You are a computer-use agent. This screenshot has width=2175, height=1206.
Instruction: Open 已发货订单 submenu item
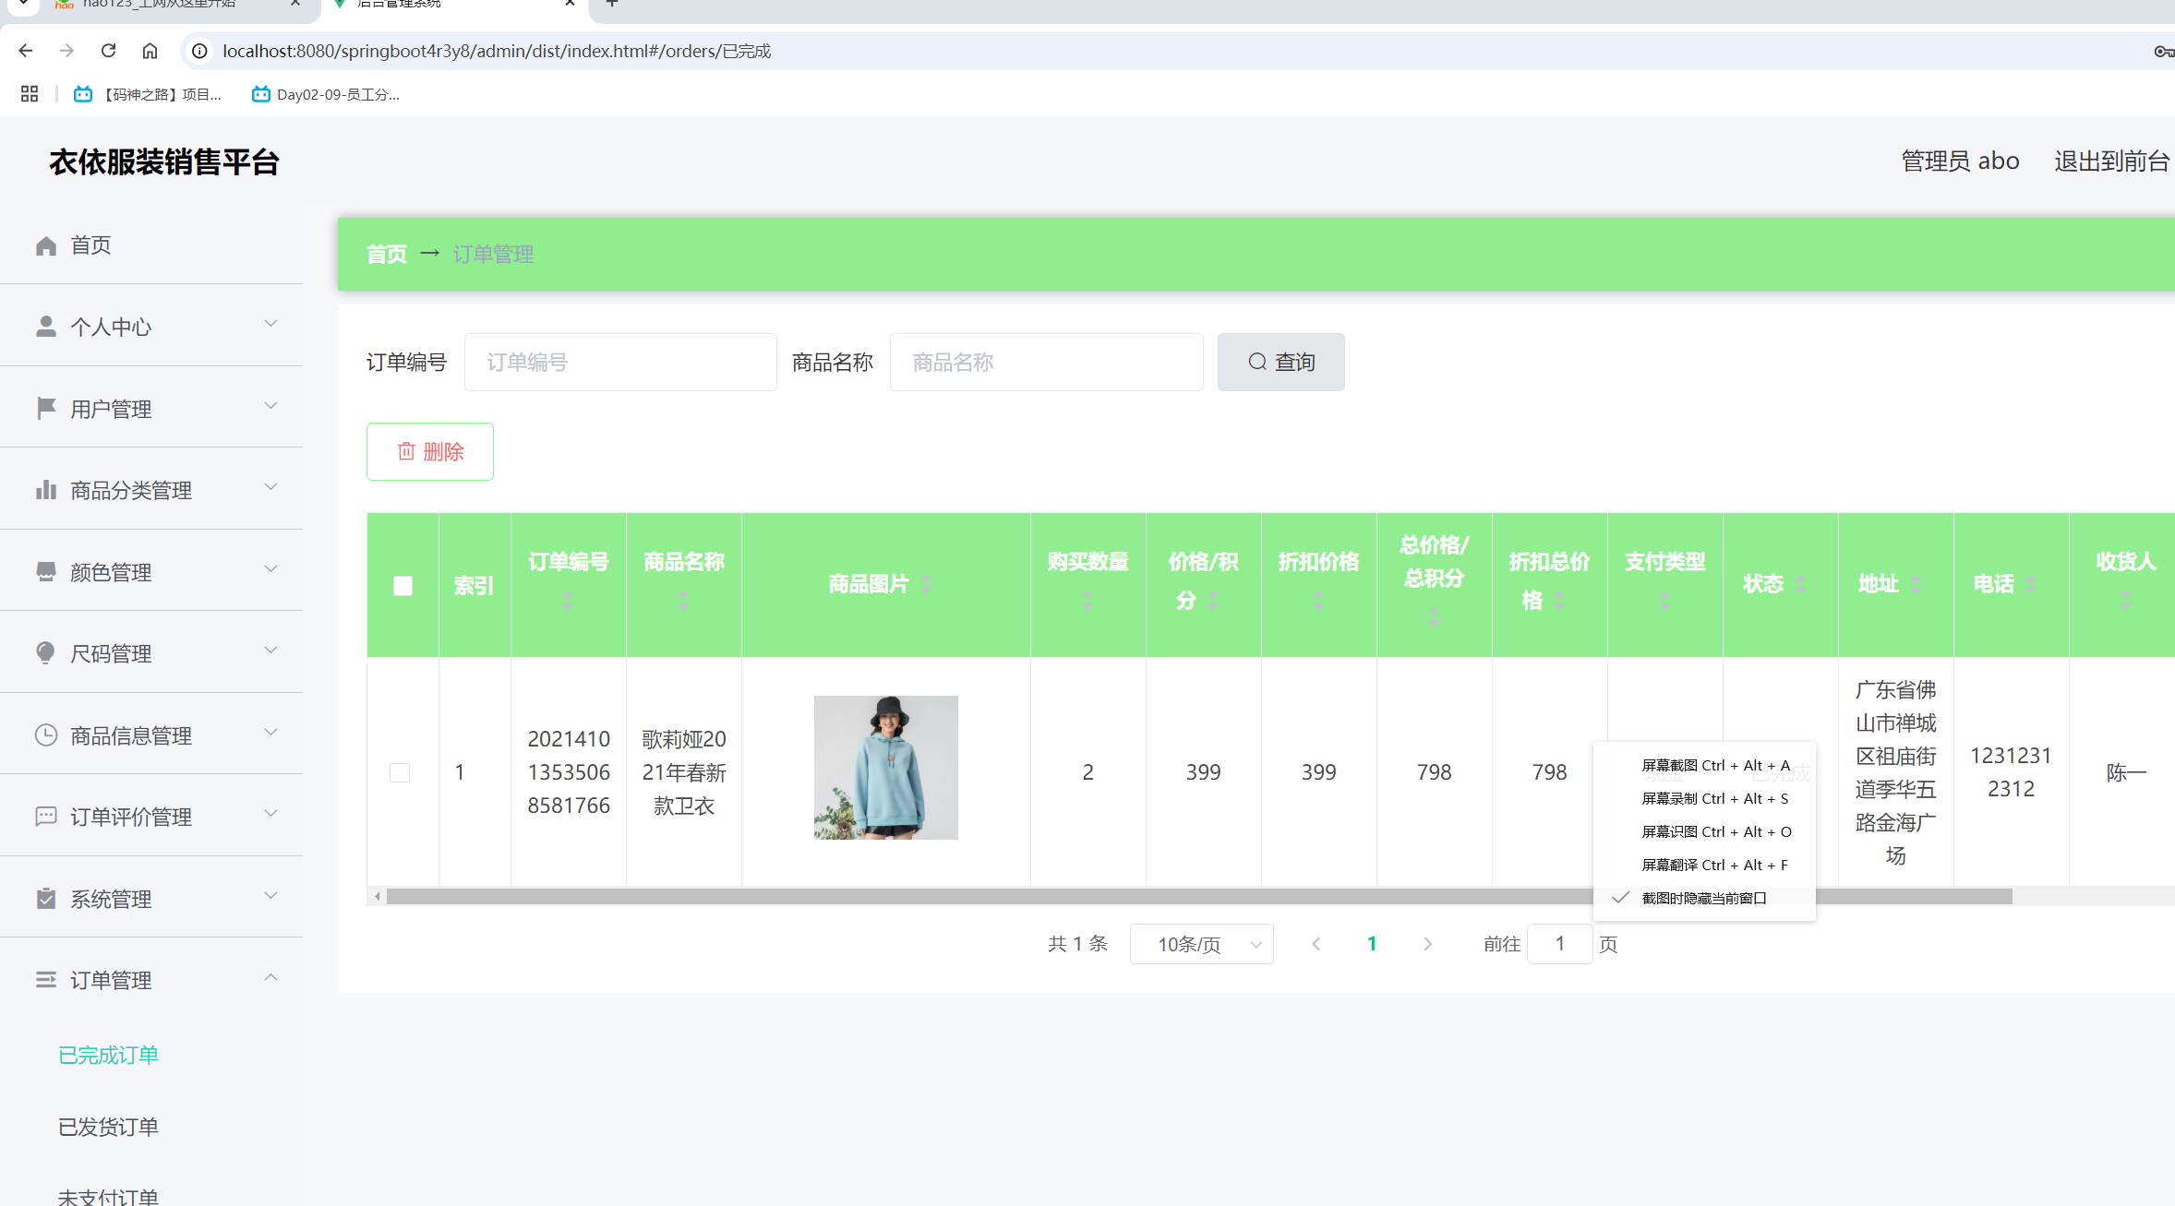[108, 1127]
